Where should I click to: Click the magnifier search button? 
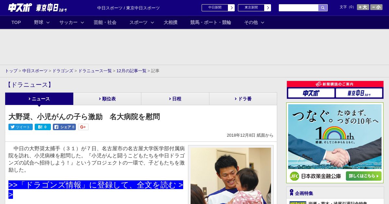323,8
